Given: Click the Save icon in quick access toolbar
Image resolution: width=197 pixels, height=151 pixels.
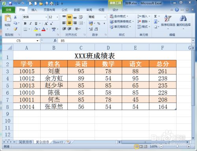Looking at the screenshot, I should pyautogui.click(x=10, y=4).
